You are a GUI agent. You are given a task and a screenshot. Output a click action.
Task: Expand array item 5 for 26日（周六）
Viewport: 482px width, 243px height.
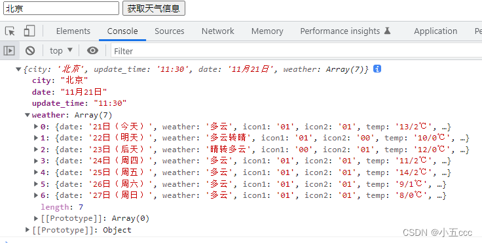tap(36, 184)
